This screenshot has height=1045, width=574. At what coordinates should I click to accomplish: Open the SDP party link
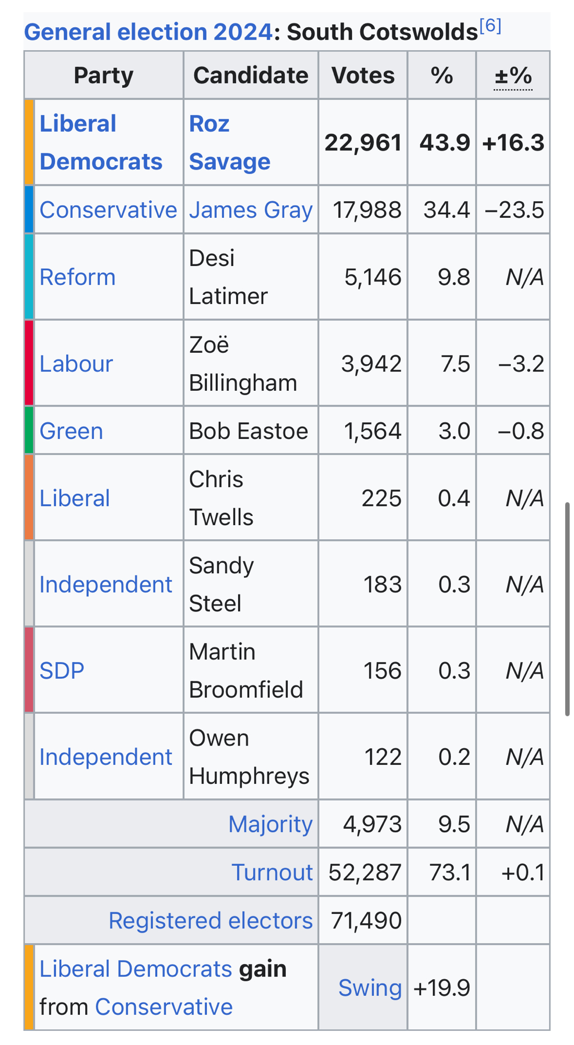click(62, 671)
